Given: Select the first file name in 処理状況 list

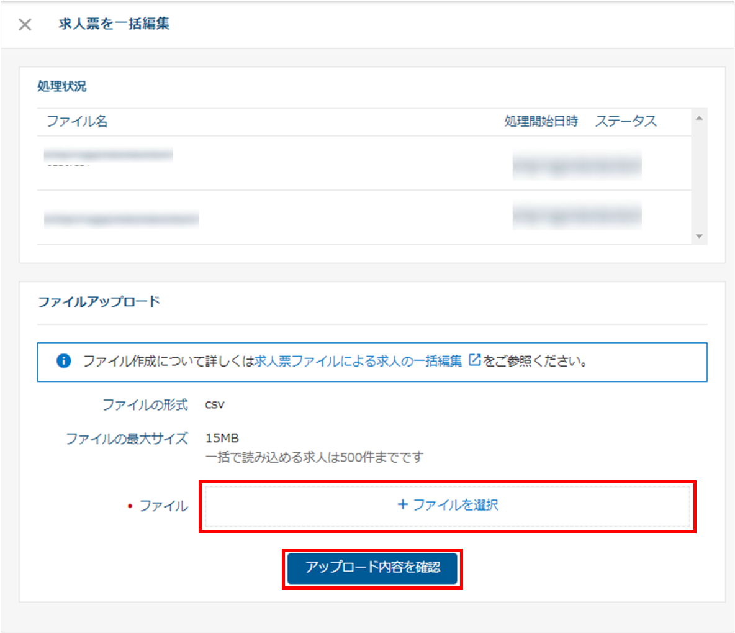Looking at the screenshot, I should (x=109, y=155).
